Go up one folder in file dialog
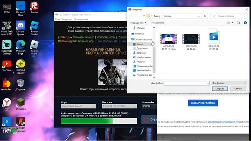Viewport: 251px width, 141px height. coord(144,16)
